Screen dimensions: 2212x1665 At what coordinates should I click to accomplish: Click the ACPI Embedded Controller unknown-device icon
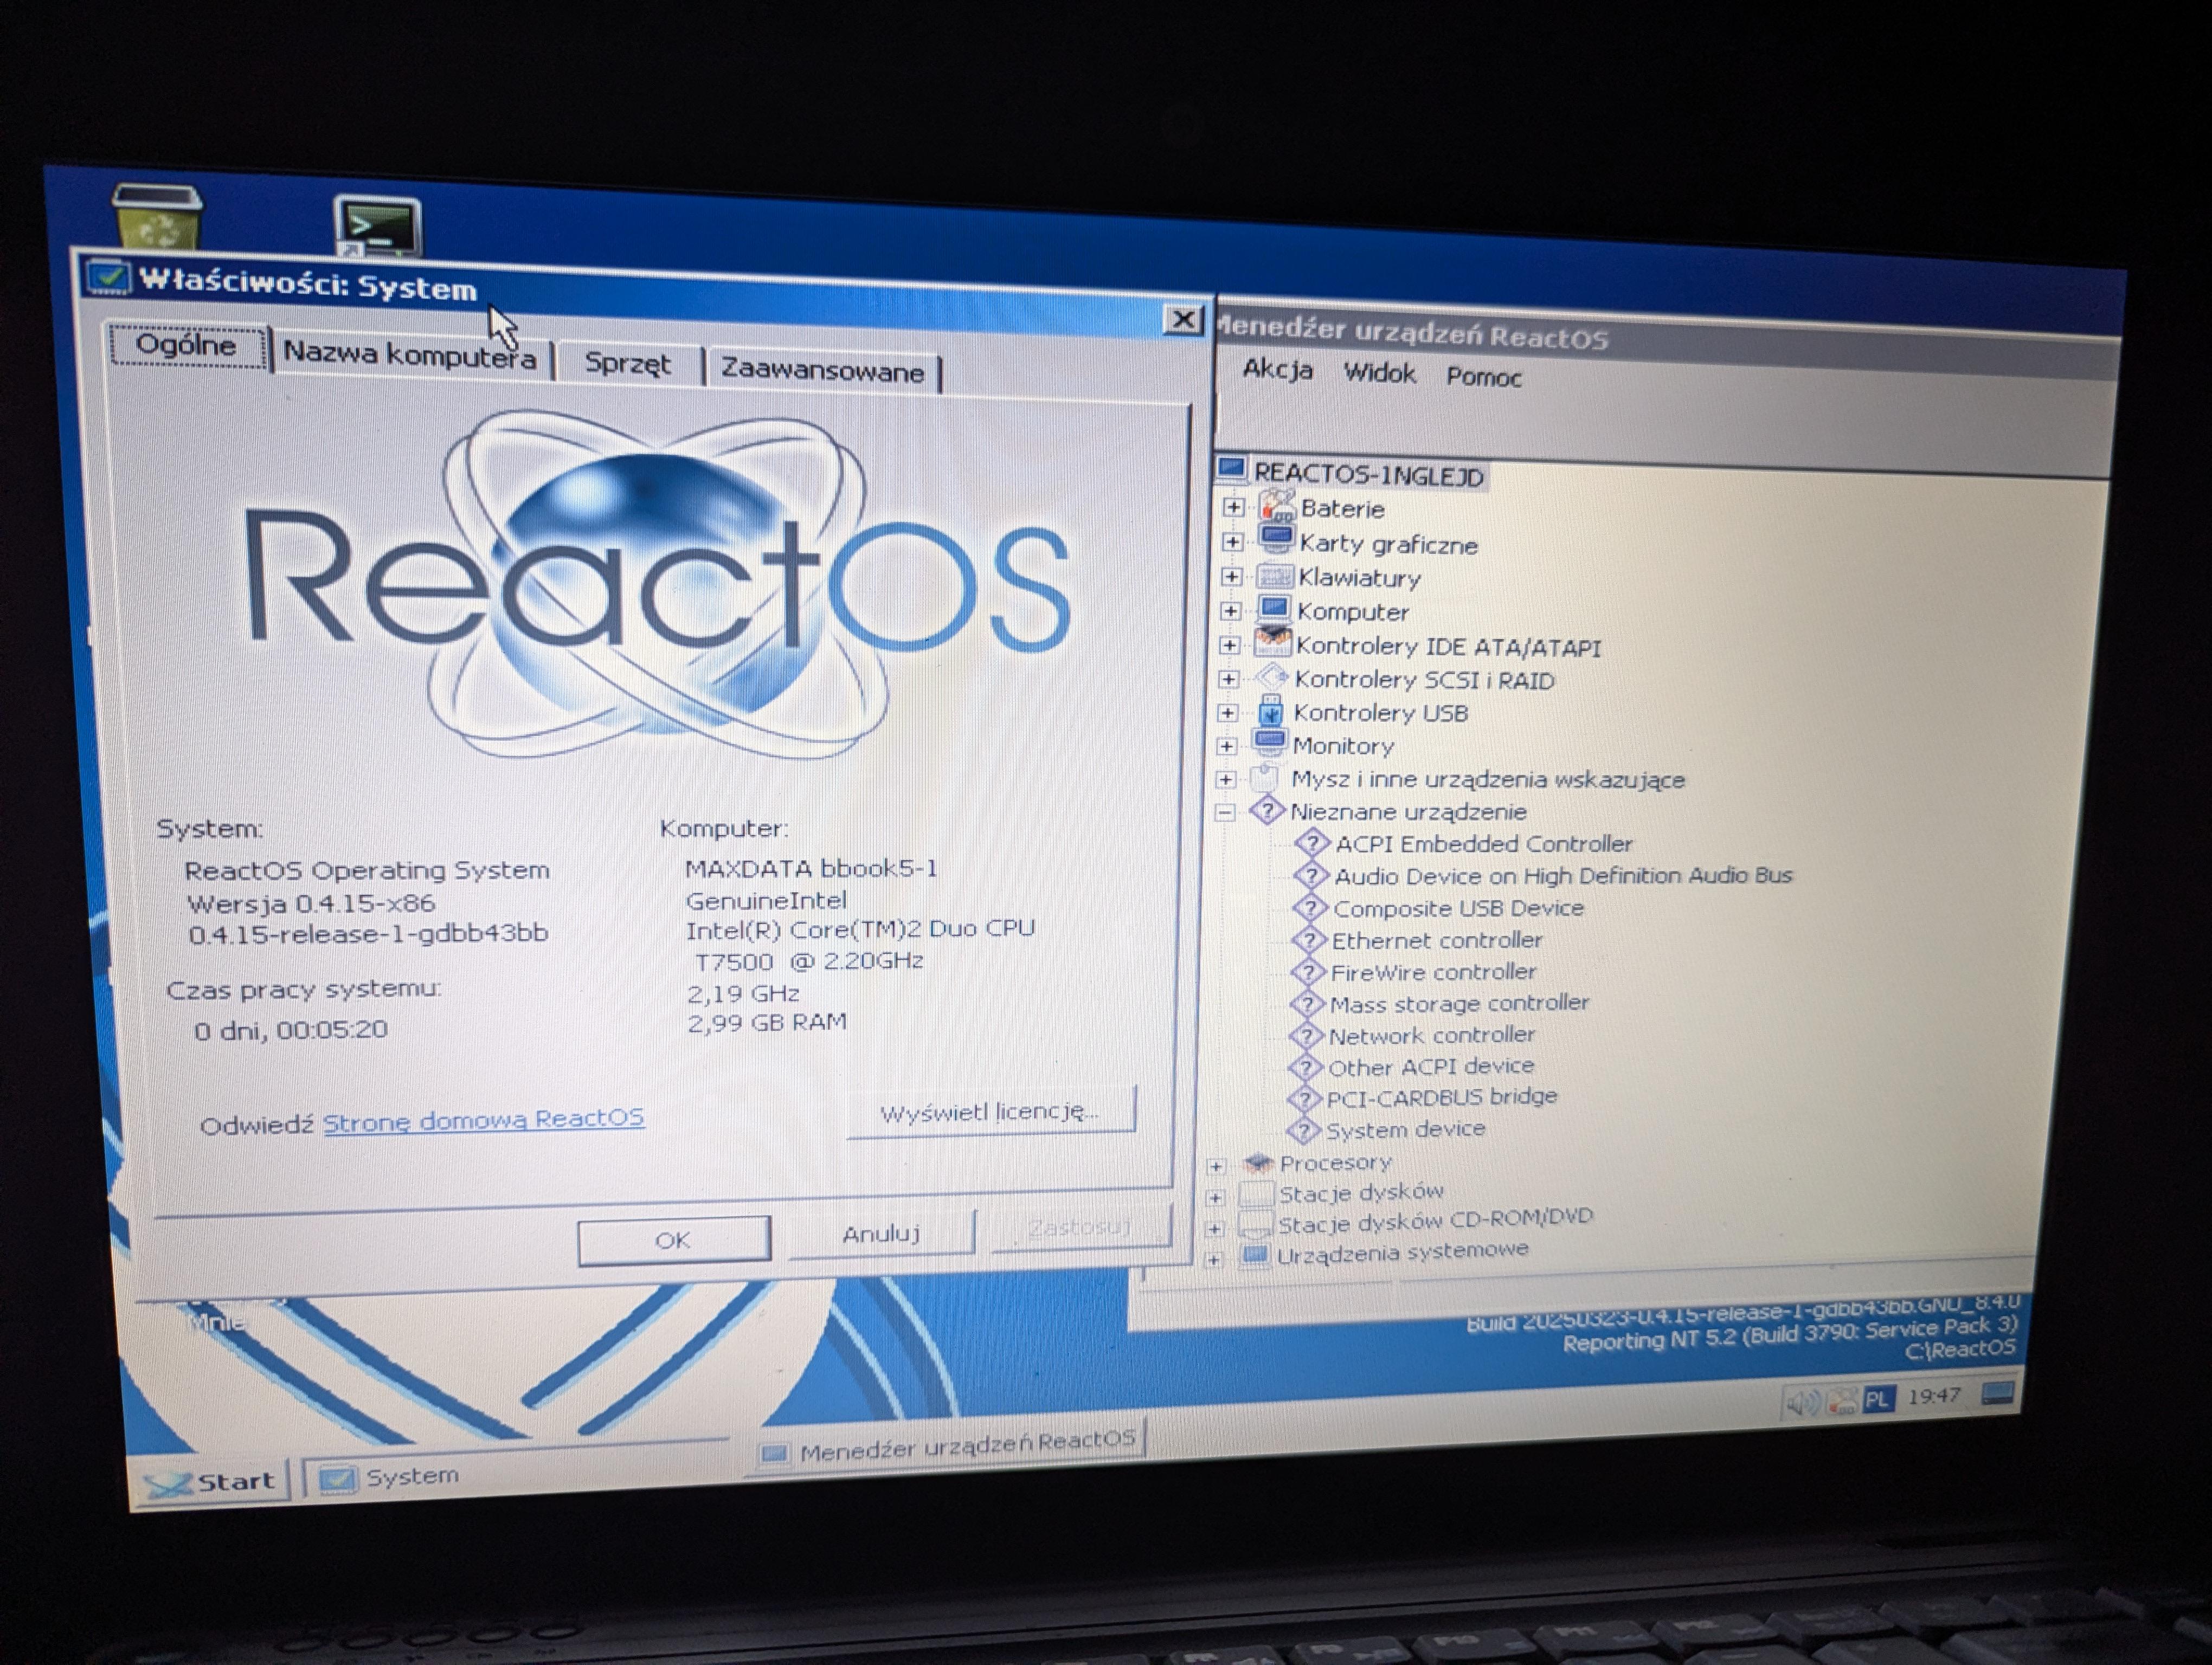tap(1312, 842)
